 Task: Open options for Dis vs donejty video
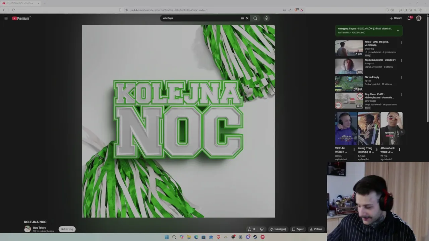click(401, 78)
